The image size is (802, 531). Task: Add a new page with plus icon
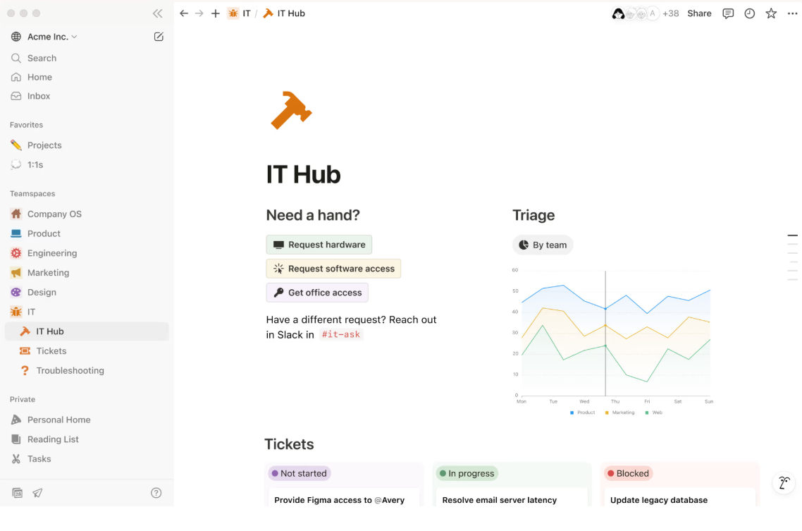(216, 14)
